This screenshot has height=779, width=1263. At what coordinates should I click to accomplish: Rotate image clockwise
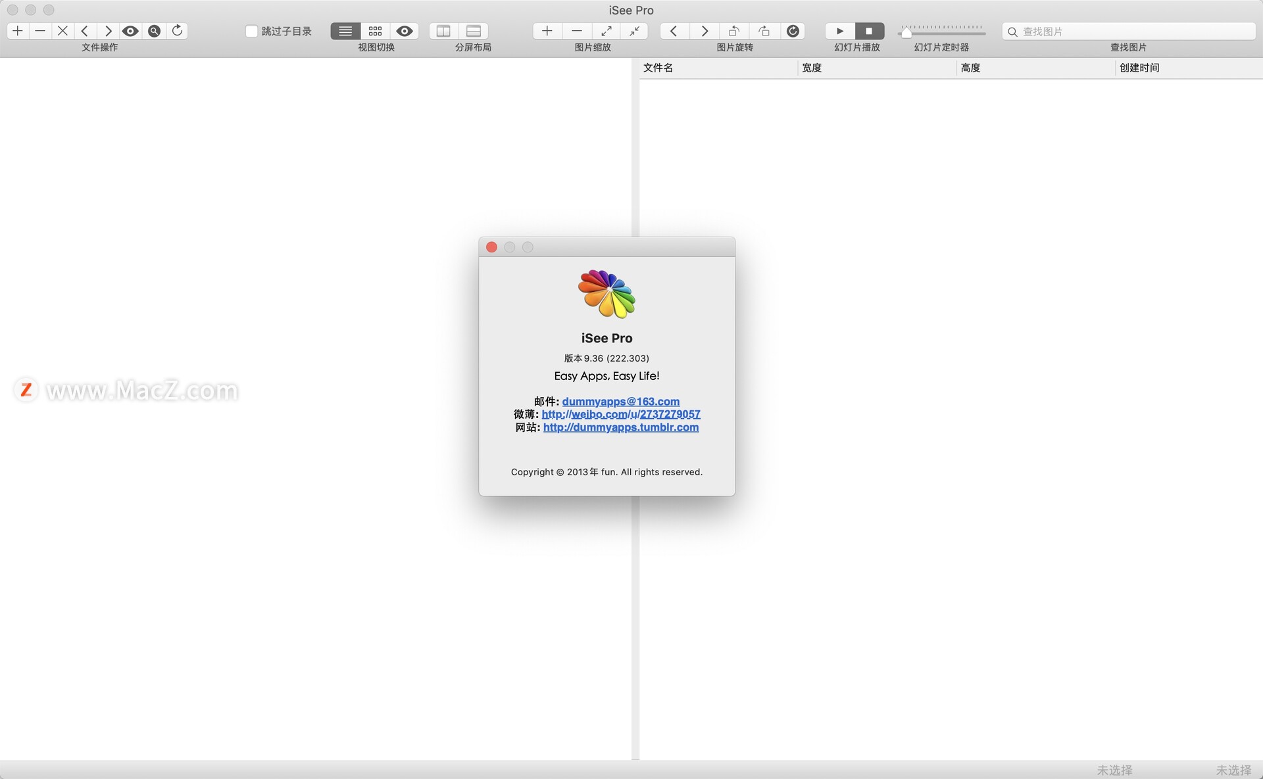click(x=764, y=31)
